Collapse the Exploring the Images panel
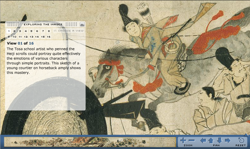 [82, 25]
